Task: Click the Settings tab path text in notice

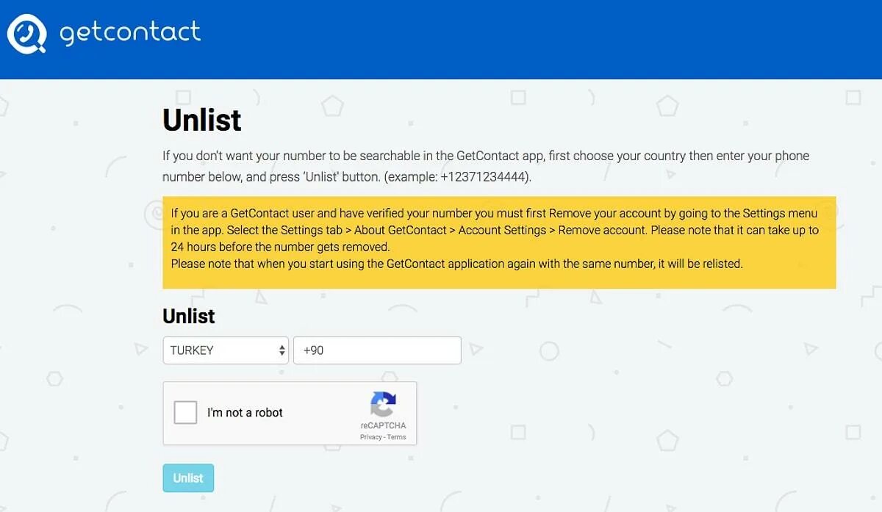Action: pyautogui.click(x=448, y=230)
